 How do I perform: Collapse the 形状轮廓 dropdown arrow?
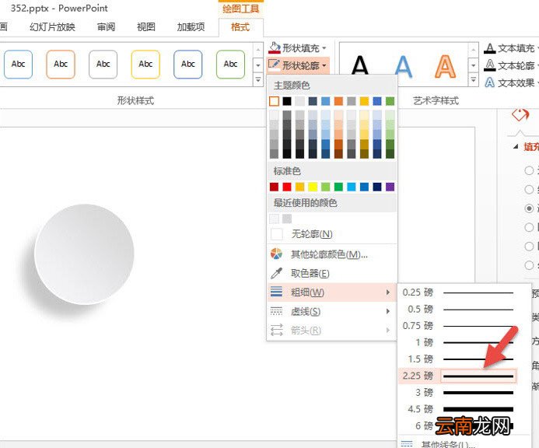(x=324, y=65)
